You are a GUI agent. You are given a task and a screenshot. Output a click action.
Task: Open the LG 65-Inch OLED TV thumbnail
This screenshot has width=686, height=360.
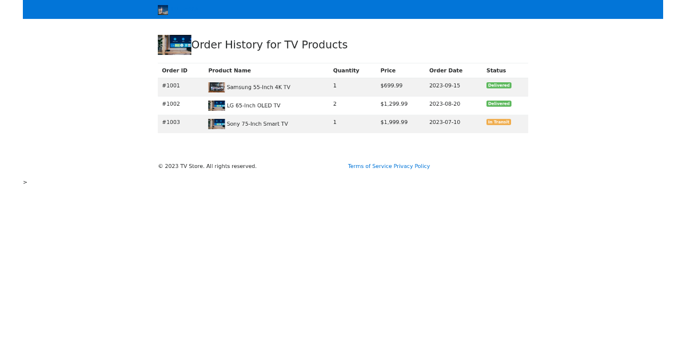pos(216,105)
